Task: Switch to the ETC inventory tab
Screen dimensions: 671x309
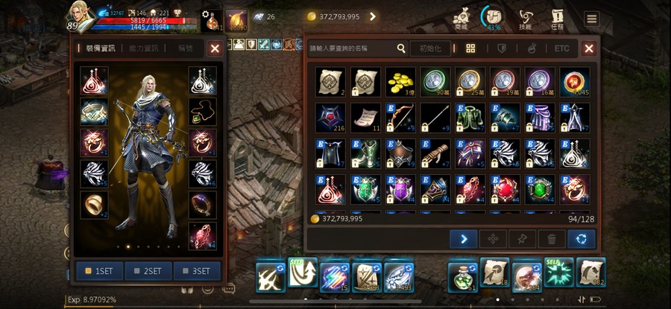Action: pyautogui.click(x=562, y=48)
